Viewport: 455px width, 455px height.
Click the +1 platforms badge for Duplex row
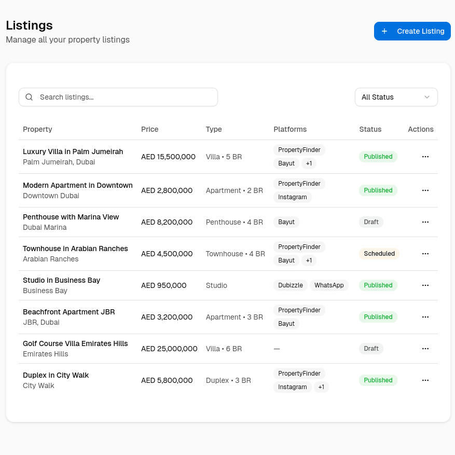click(321, 387)
